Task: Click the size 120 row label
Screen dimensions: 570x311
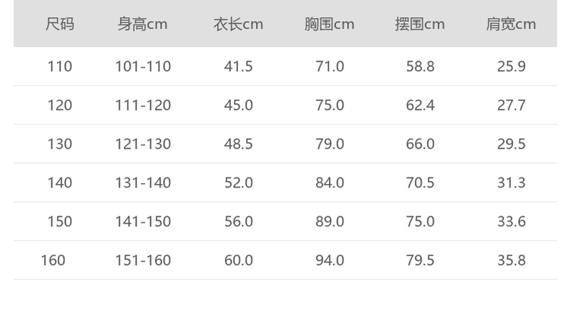Action: click(60, 105)
